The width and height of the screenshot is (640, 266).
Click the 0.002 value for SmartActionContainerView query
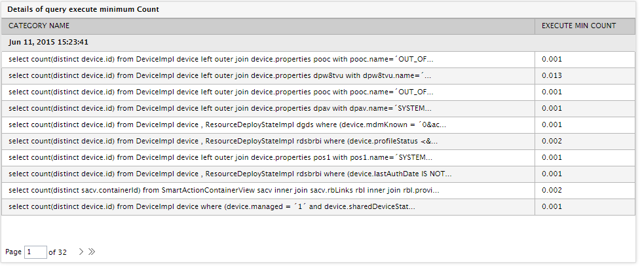click(552, 190)
